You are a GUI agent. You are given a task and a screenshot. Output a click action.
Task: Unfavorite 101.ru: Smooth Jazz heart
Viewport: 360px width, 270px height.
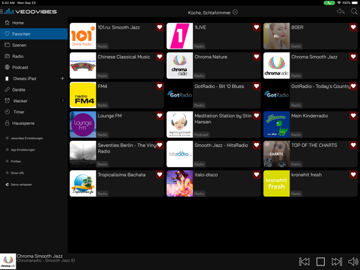[160, 27]
